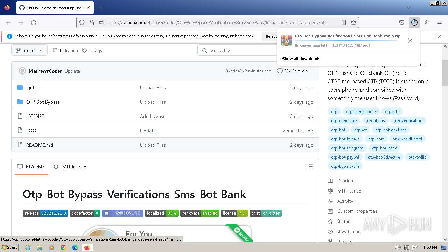Open the 1 Tags link
The width and height of the screenshot is (448, 252).
click(92, 50)
